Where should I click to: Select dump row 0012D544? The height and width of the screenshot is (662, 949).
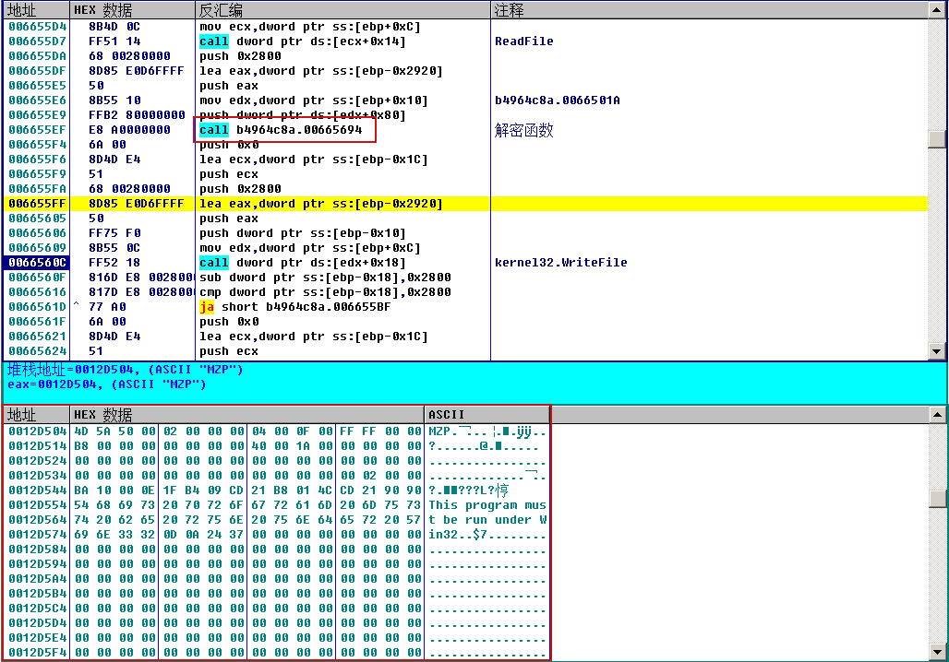coord(277,491)
